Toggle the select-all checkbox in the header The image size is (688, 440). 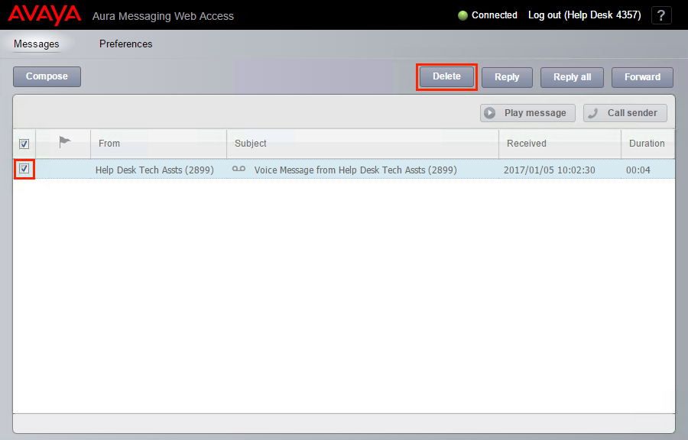point(24,144)
